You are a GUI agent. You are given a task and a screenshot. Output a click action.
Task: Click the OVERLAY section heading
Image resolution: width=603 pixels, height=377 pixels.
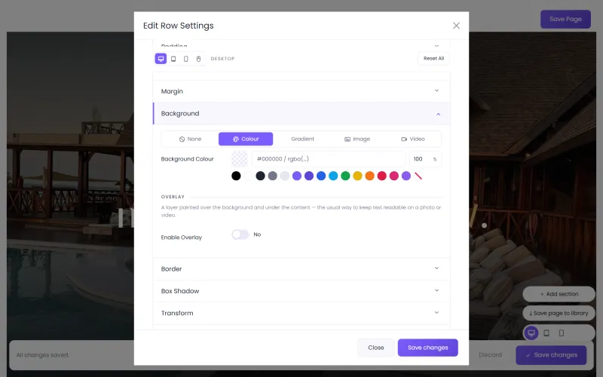[x=173, y=197]
